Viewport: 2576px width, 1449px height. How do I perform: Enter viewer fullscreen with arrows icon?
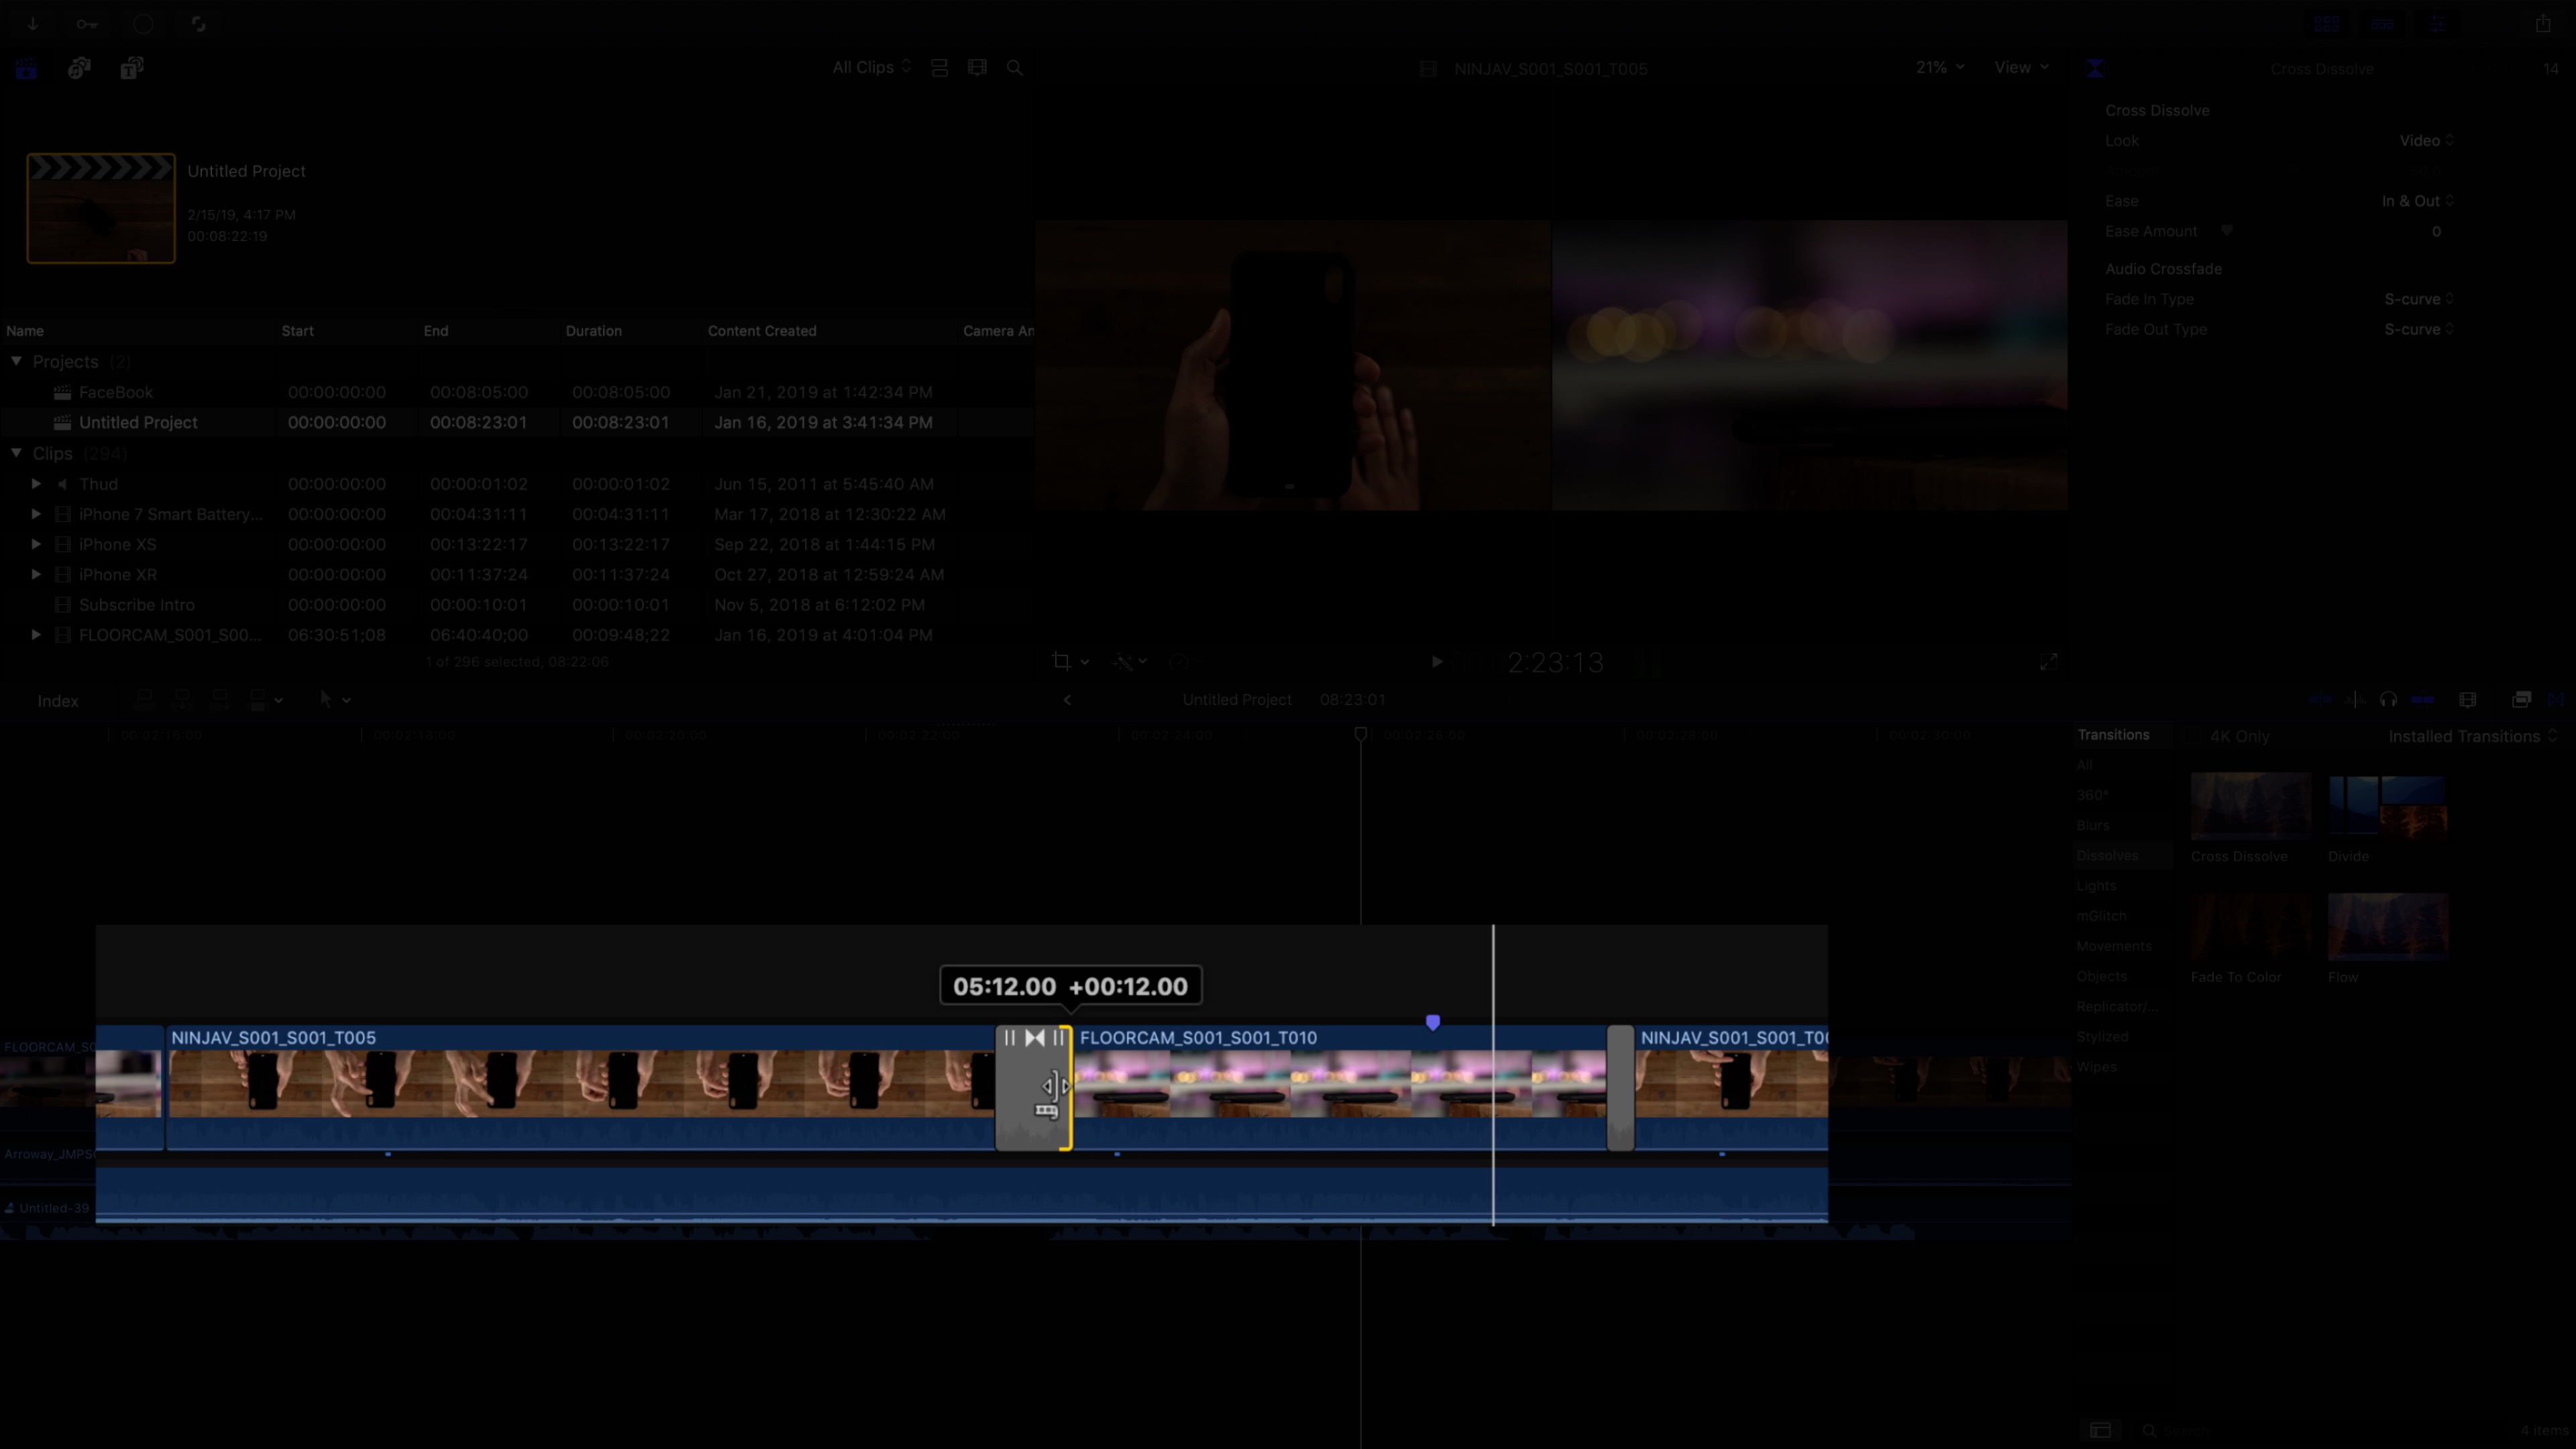pyautogui.click(x=2048, y=662)
